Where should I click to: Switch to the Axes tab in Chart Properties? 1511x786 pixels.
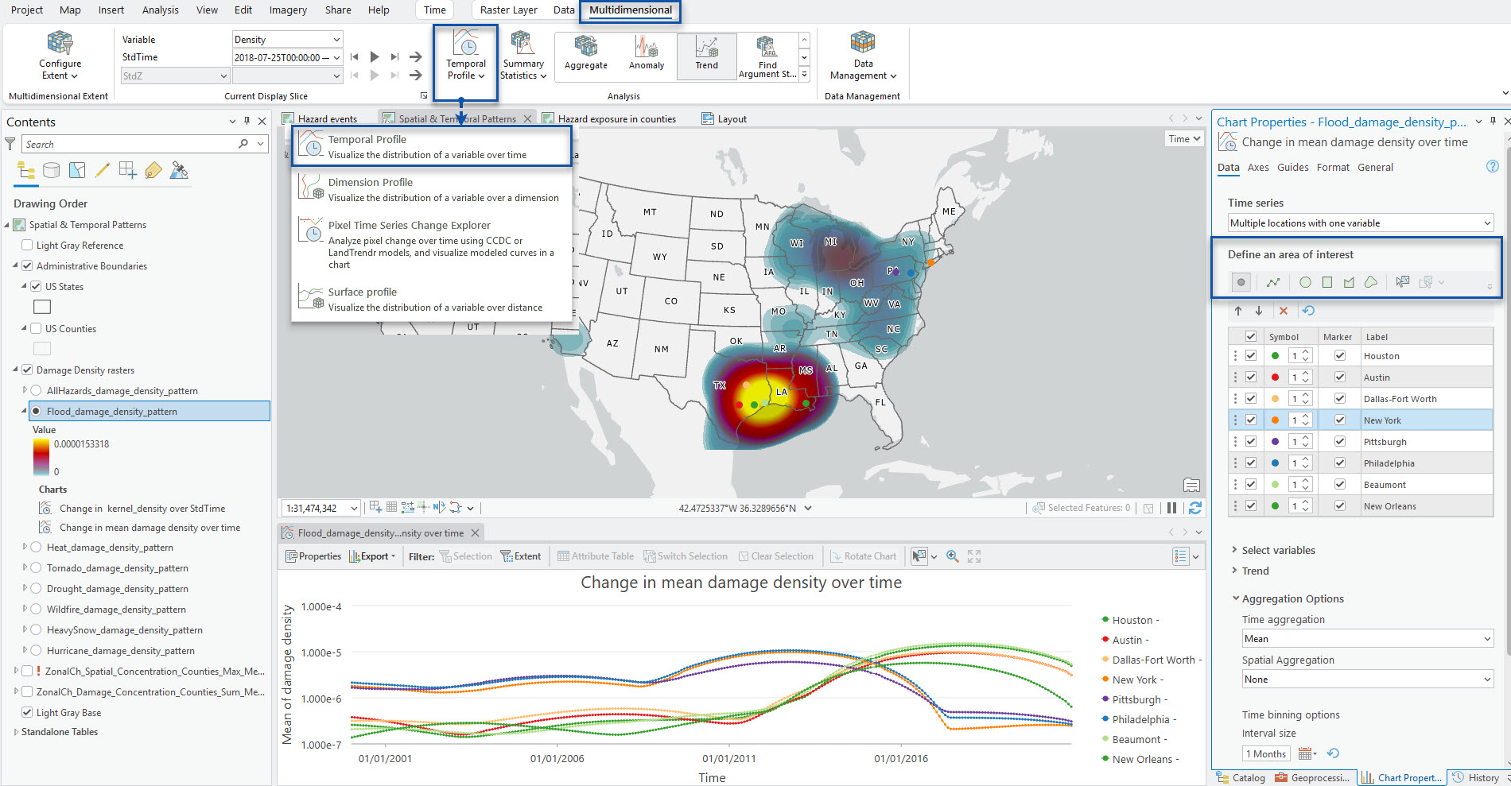tap(1258, 167)
